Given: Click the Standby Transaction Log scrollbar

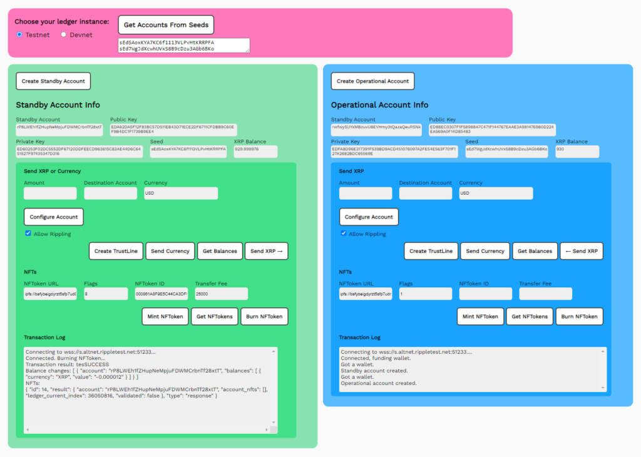Looking at the screenshot, I should [273, 388].
